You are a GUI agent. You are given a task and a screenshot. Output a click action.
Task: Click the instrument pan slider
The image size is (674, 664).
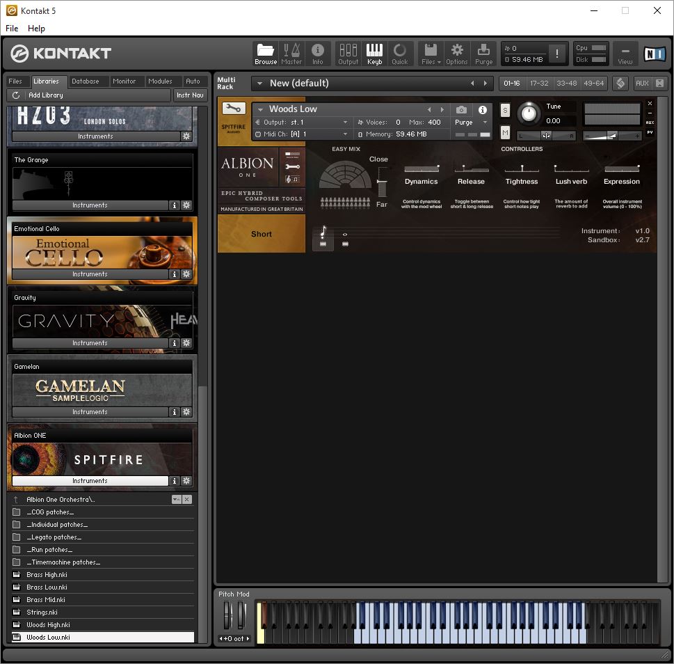tap(546, 136)
